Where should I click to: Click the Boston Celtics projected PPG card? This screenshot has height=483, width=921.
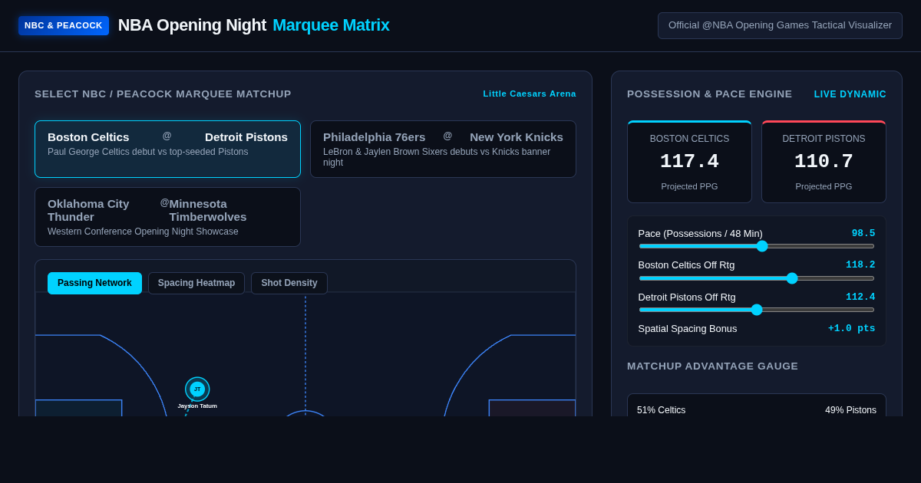click(689, 162)
